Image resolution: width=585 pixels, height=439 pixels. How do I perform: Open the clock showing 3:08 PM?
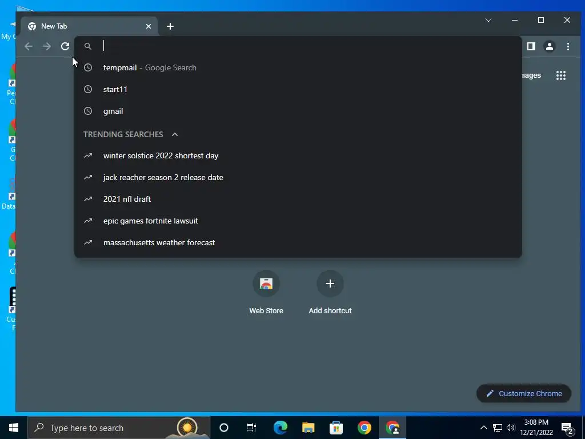click(536, 428)
